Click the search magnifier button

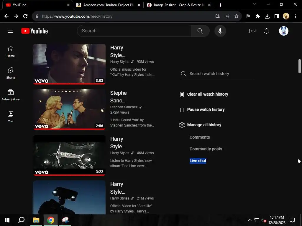200,31
